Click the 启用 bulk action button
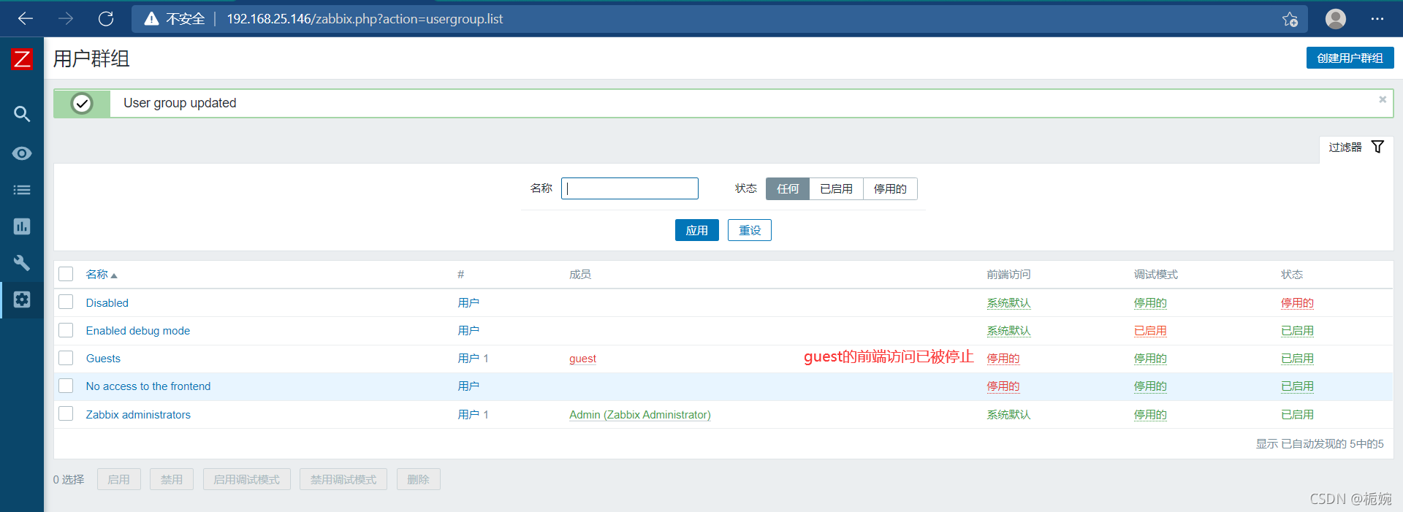Image resolution: width=1403 pixels, height=512 pixels. point(118,479)
